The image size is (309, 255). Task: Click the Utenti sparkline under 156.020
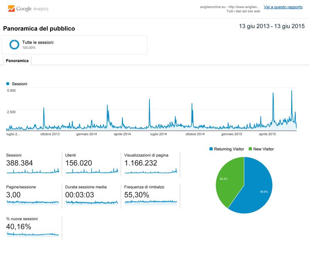click(x=92, y=171)
